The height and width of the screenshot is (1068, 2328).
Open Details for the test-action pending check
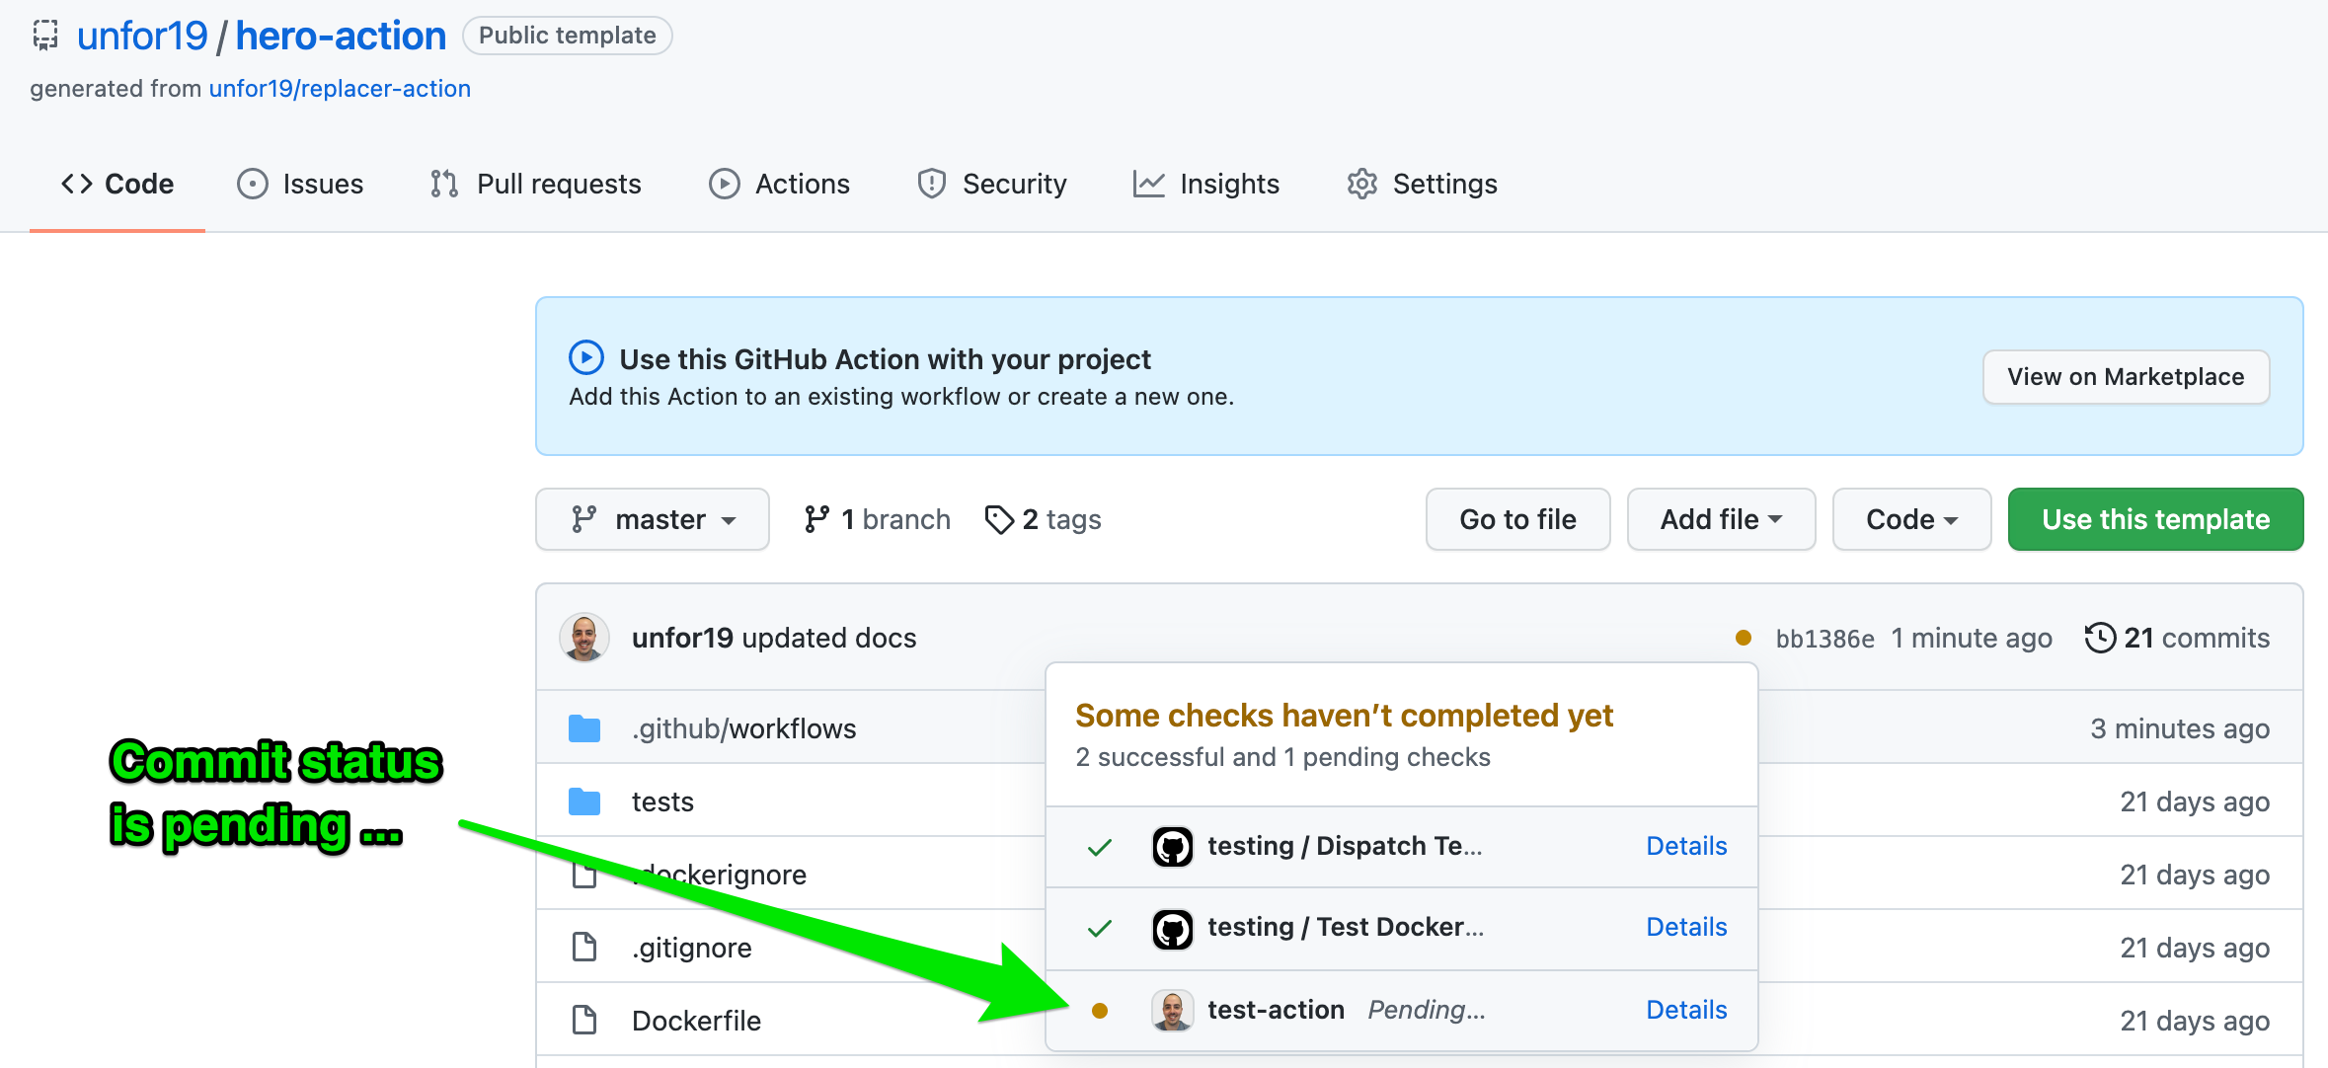coord(1686,1010)
